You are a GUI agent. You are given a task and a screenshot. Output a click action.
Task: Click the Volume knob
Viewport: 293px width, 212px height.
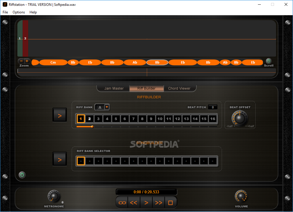(x=241, y=196)
